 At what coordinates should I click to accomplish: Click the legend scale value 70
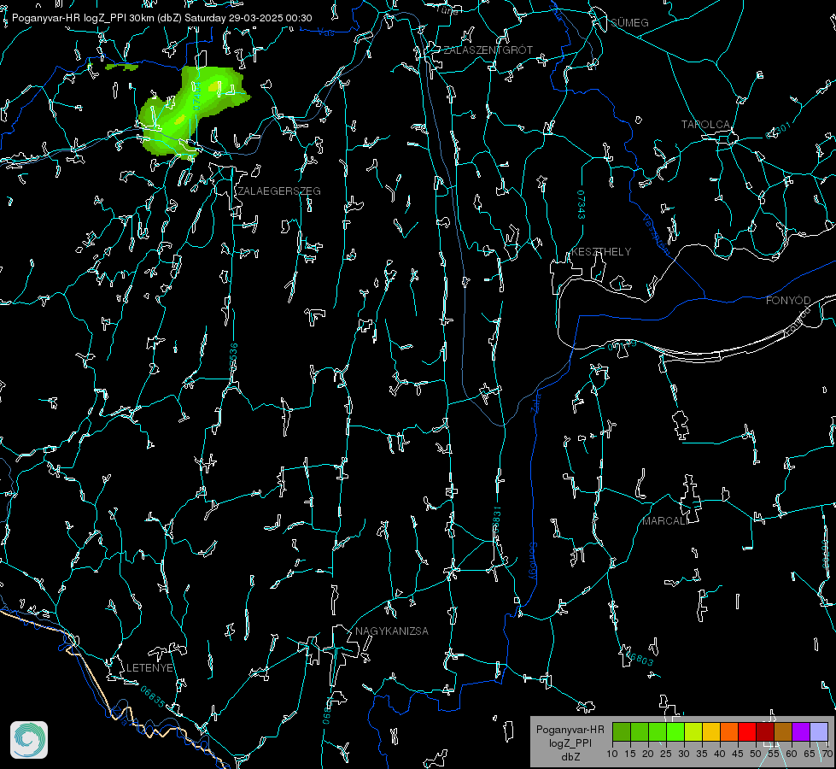(x=827, y=754)
